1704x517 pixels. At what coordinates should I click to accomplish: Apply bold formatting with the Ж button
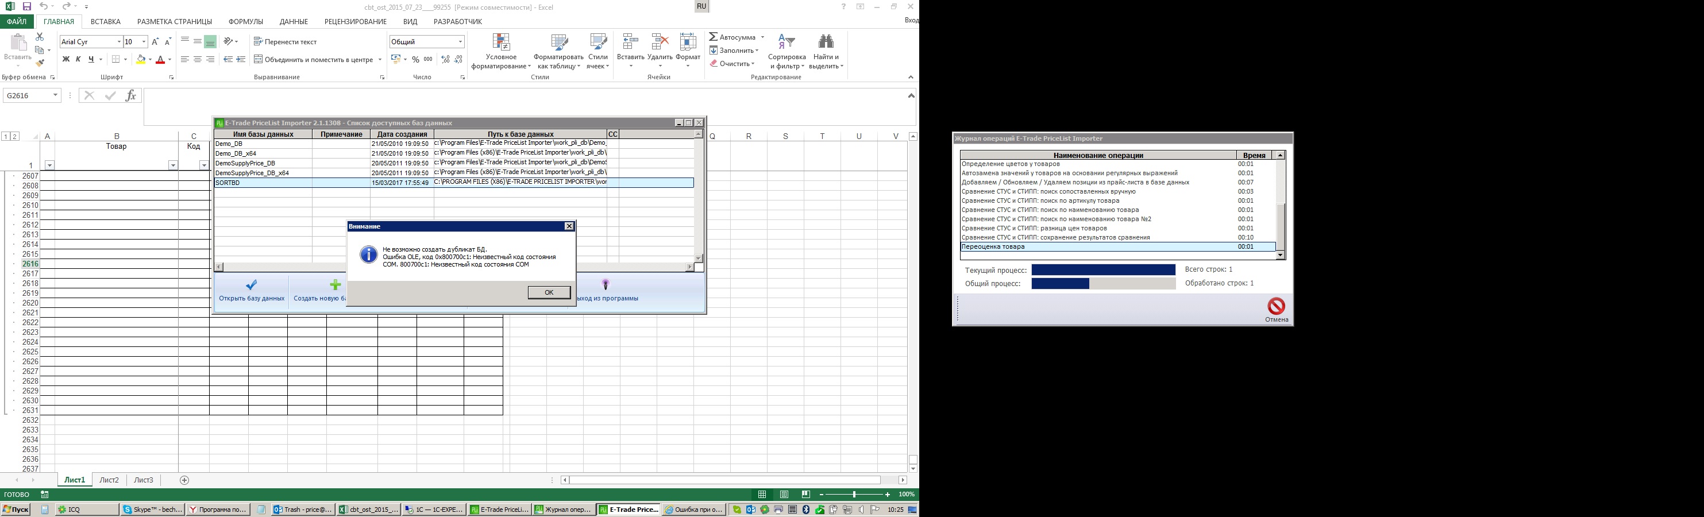pos(65,60)
